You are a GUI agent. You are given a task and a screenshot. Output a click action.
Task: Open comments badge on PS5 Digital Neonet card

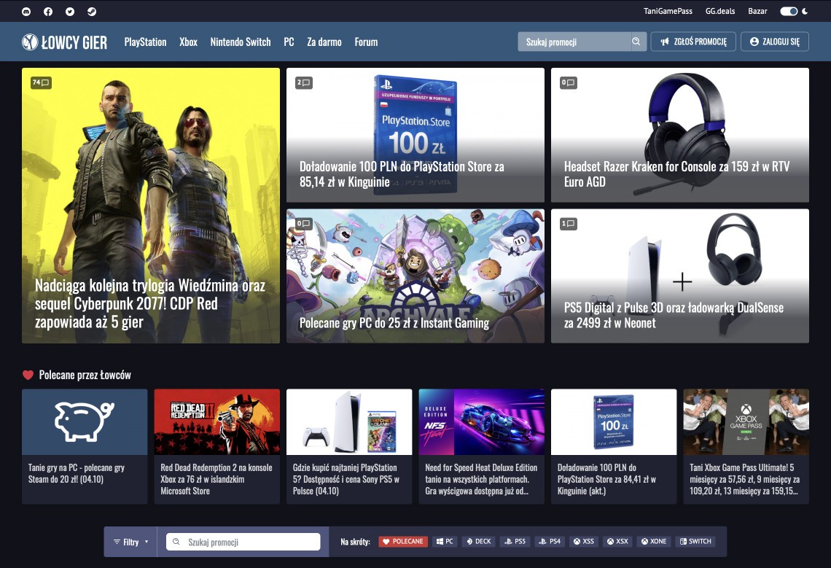568,224
